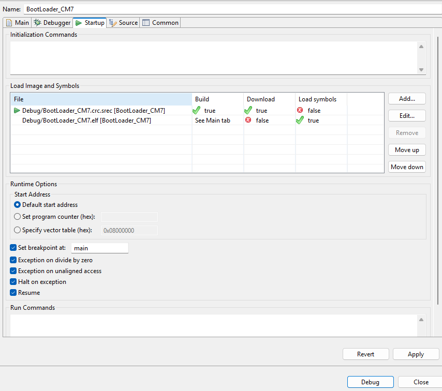Click Initialization Commands scroll up arrow
This screenshot has height=391, width=442.
(421, 47)
